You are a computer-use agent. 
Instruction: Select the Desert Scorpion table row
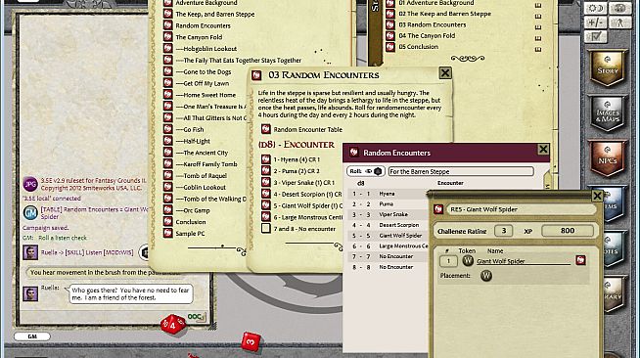point(387,225)
